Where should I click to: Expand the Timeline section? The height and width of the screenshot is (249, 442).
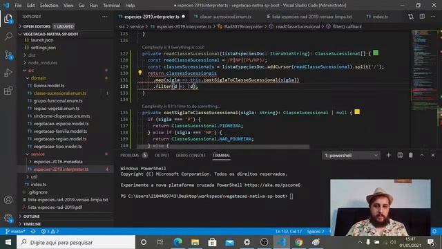32,224
